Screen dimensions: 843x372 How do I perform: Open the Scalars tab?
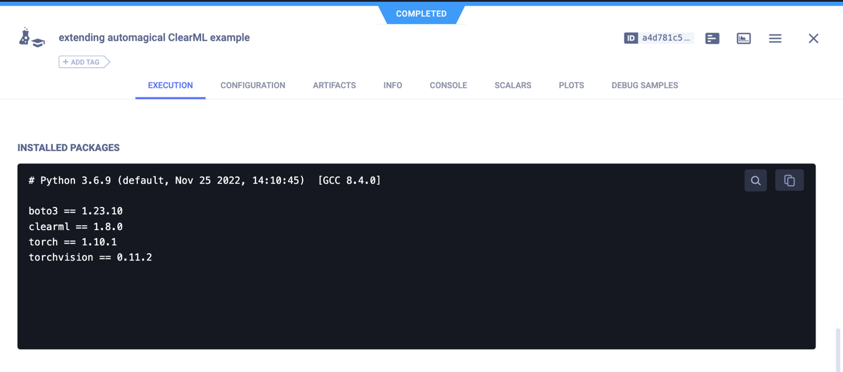point(513,86)
